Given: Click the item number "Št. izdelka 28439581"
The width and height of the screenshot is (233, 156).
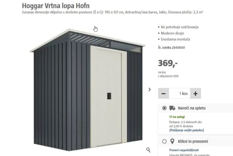Looking at the screenshot, I should point(171,47).
